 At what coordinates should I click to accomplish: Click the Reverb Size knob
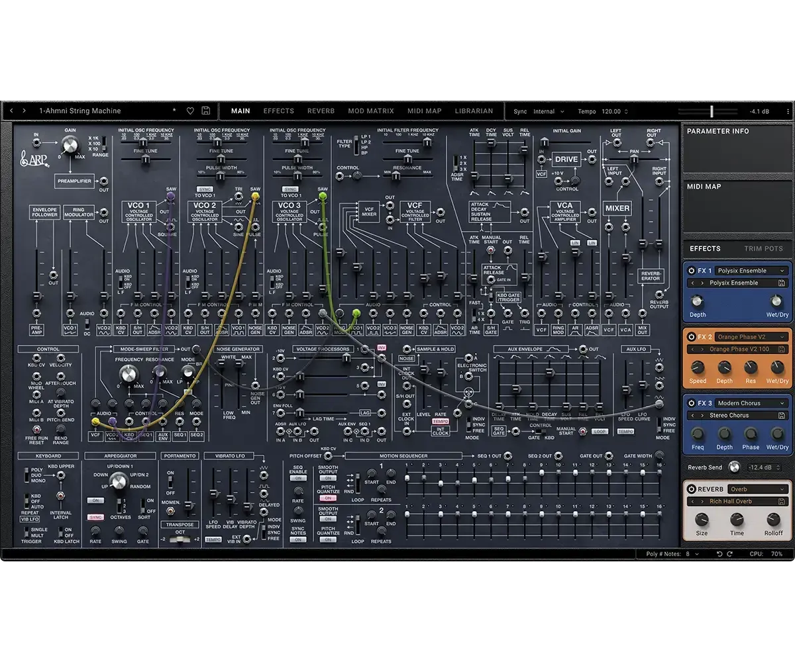[x=702, y=519]
